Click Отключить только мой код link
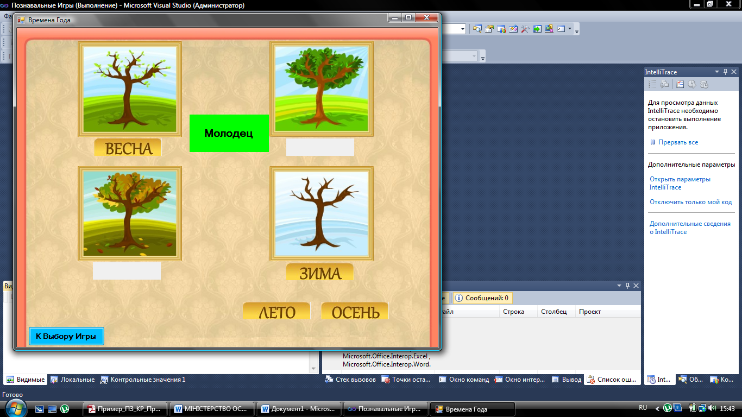The height and width of the screenshot is (417, 742). [x=691, y=202]
